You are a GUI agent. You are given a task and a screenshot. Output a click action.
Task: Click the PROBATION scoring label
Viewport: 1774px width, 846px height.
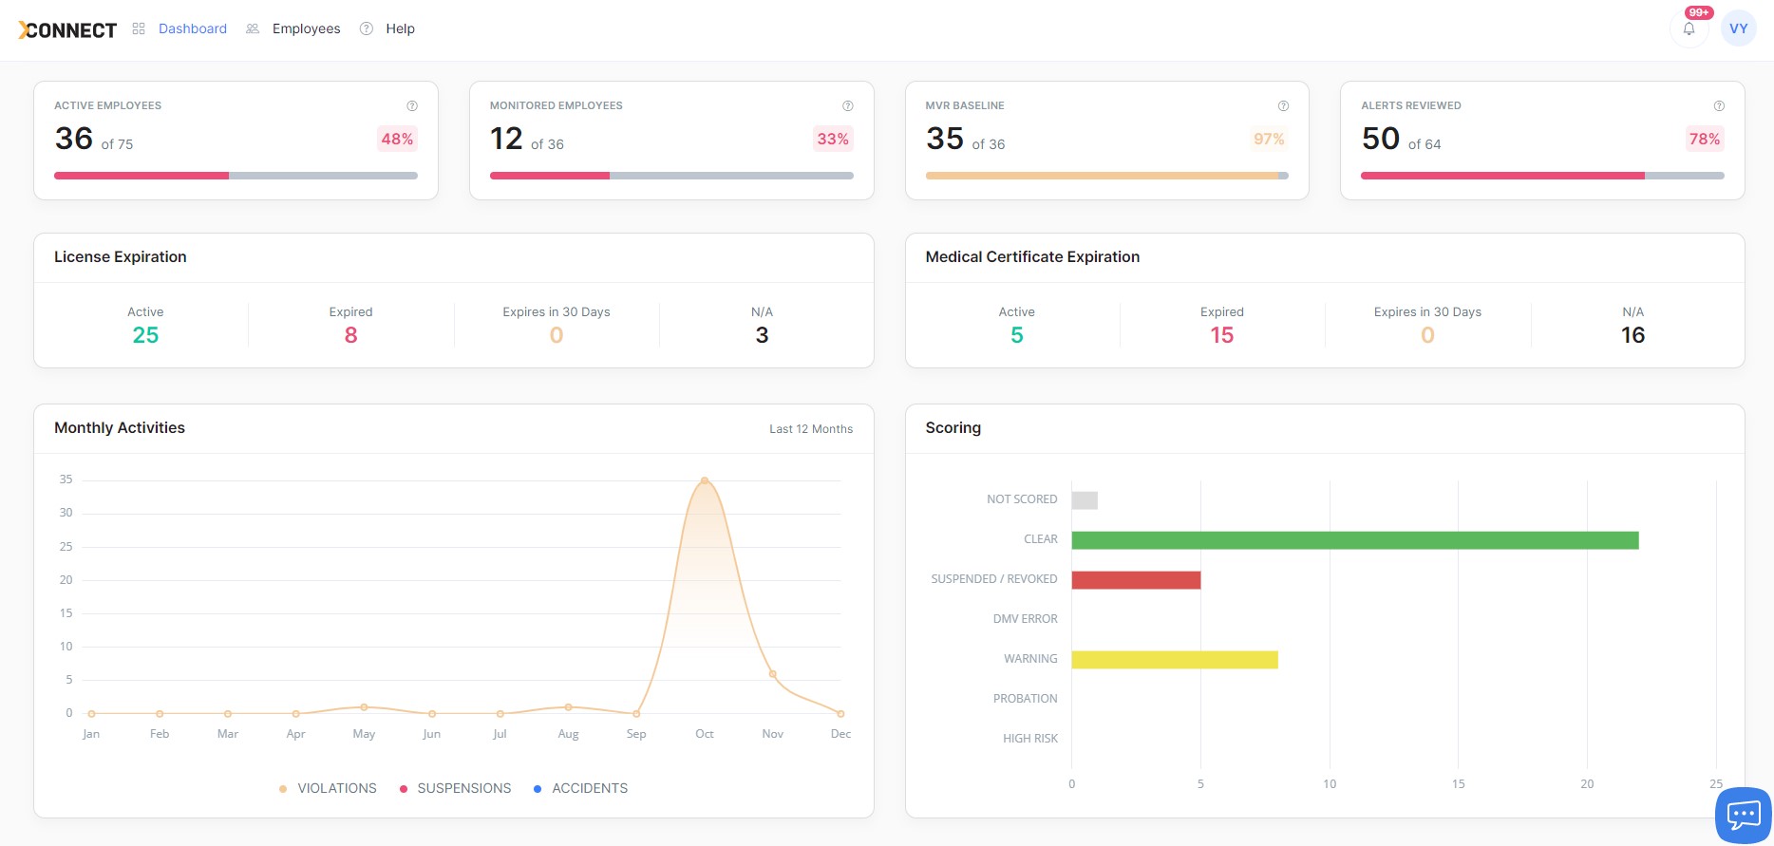point(1026,699)
